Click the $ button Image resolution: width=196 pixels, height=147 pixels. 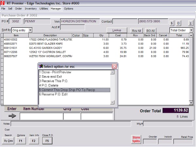pyautogui.click(x=172, y=23)
